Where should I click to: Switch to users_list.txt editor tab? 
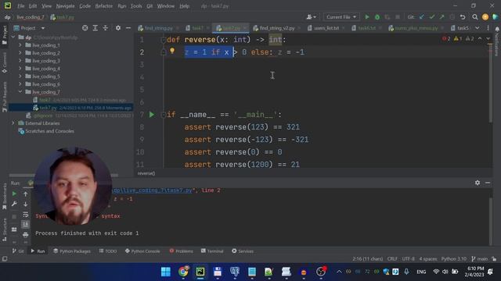point(326,28)
